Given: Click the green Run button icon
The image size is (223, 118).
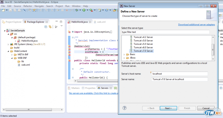Looking at the screenshot, I should [84, 10].
